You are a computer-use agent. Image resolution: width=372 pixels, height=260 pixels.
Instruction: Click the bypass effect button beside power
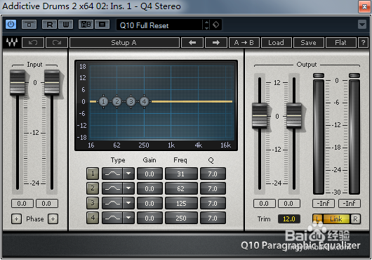pyautogui.click(x=29, y=25)
